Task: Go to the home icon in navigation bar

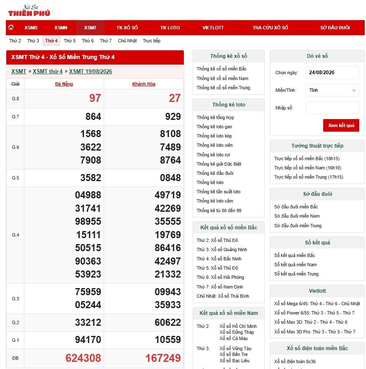Action: [11, 28]
